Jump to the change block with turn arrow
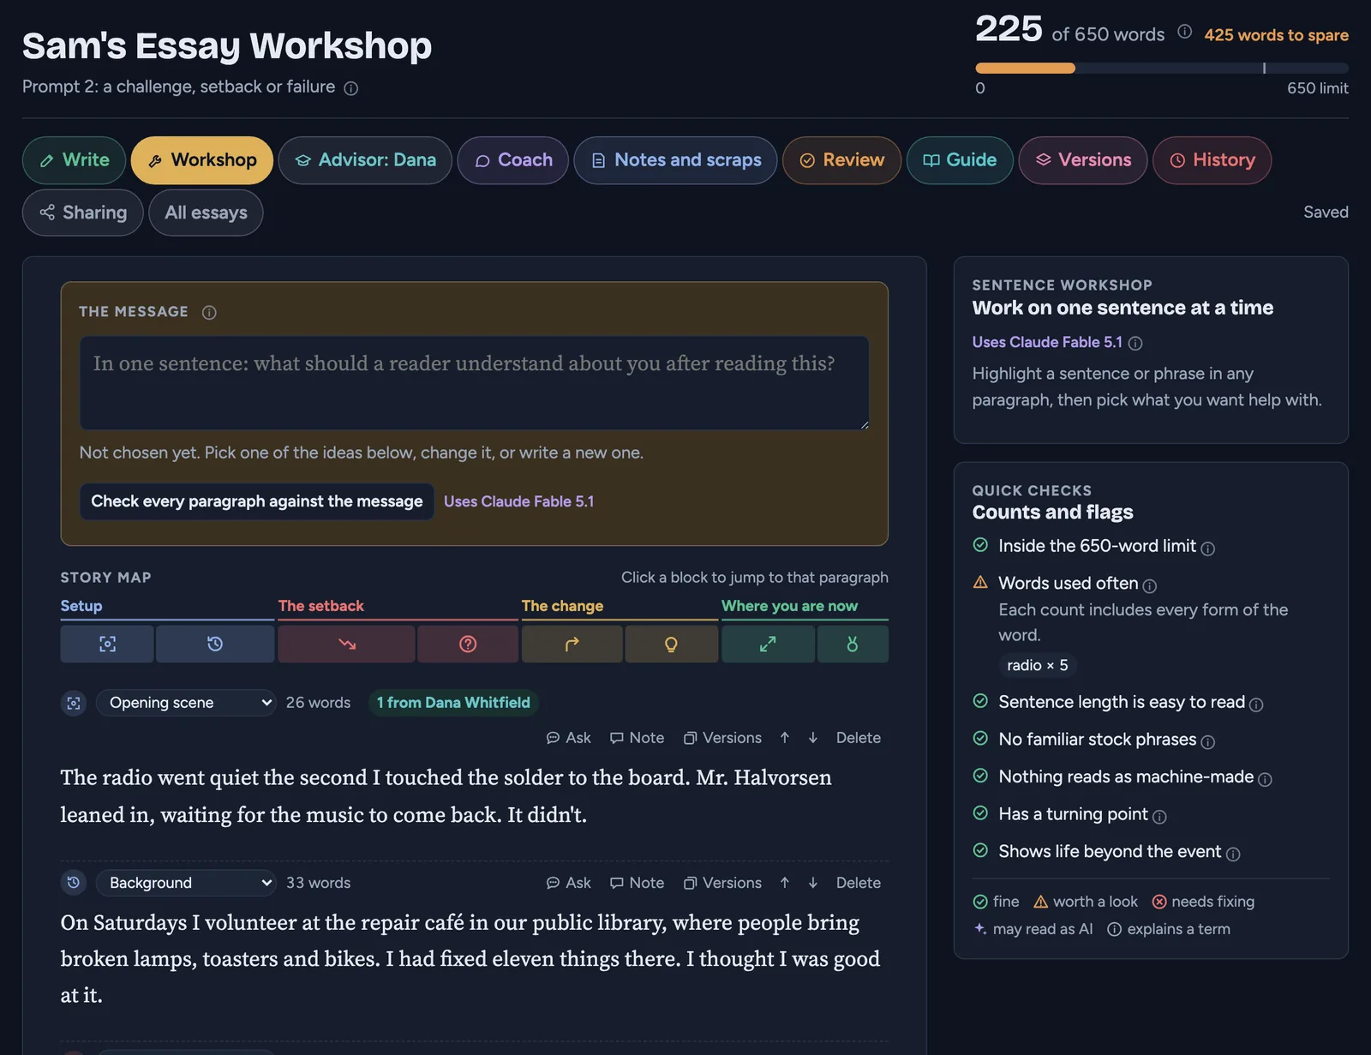Viewport: 1371px width, 1055px height. pos(572,644)
